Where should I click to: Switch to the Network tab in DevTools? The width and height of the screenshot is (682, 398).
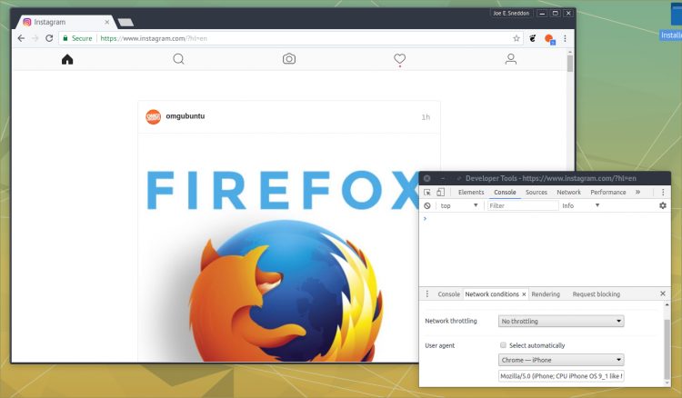[568, 192]
